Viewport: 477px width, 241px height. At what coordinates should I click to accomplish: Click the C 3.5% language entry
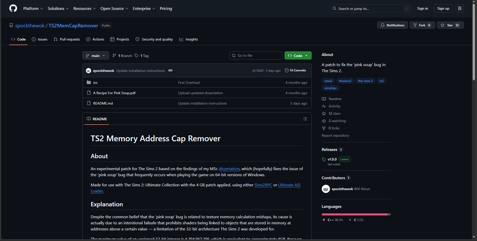356,220
